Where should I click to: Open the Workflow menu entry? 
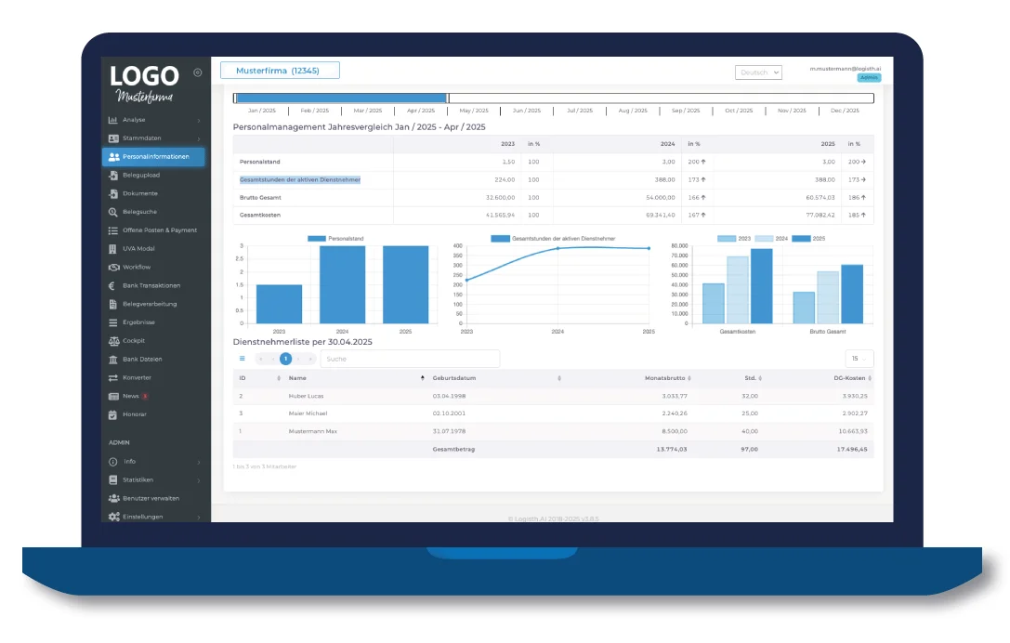pyautogui.click(x=153, y=268)
